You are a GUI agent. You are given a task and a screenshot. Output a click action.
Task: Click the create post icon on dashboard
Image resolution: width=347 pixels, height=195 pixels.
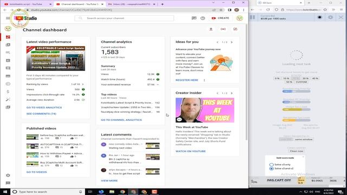235,29
